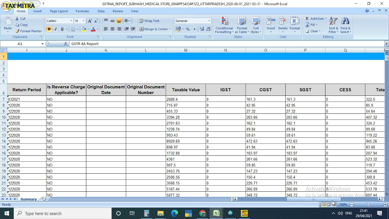Open Format as Table gallery
The height and width of the screenshot is (219, 389).
coord(242,25)
